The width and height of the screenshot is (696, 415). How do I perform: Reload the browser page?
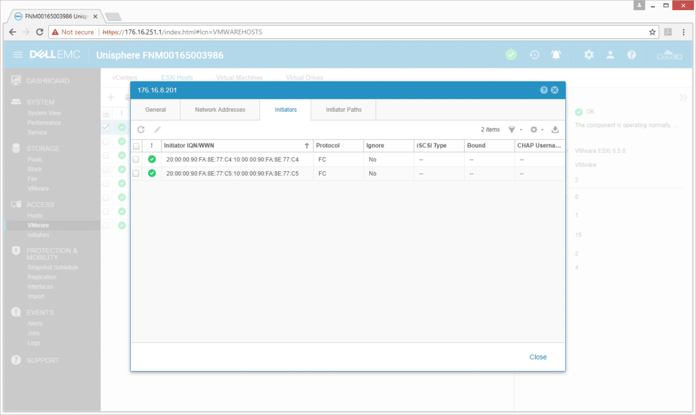pyautogui.click(x=39, y=32)
